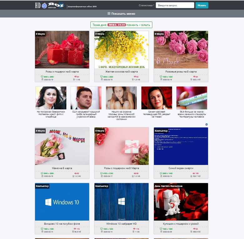Click eye icon under Виндовс 10 на голубом
Screen dimensions: 244x239
point(75,229)
